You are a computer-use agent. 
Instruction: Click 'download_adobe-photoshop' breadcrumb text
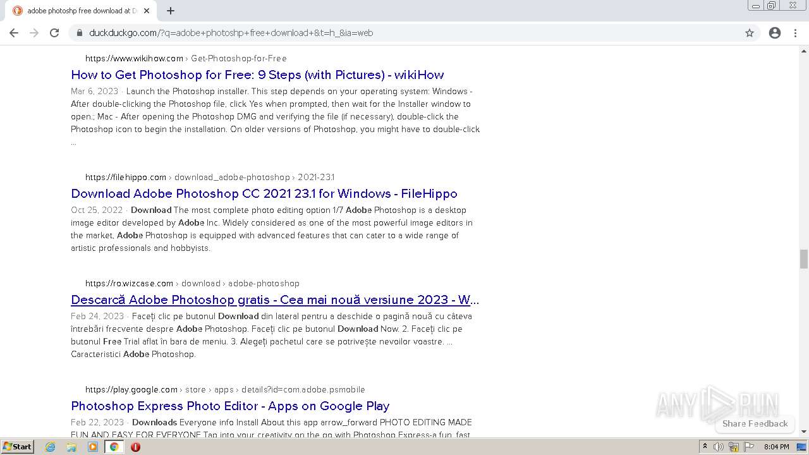[x=232, y=177]
